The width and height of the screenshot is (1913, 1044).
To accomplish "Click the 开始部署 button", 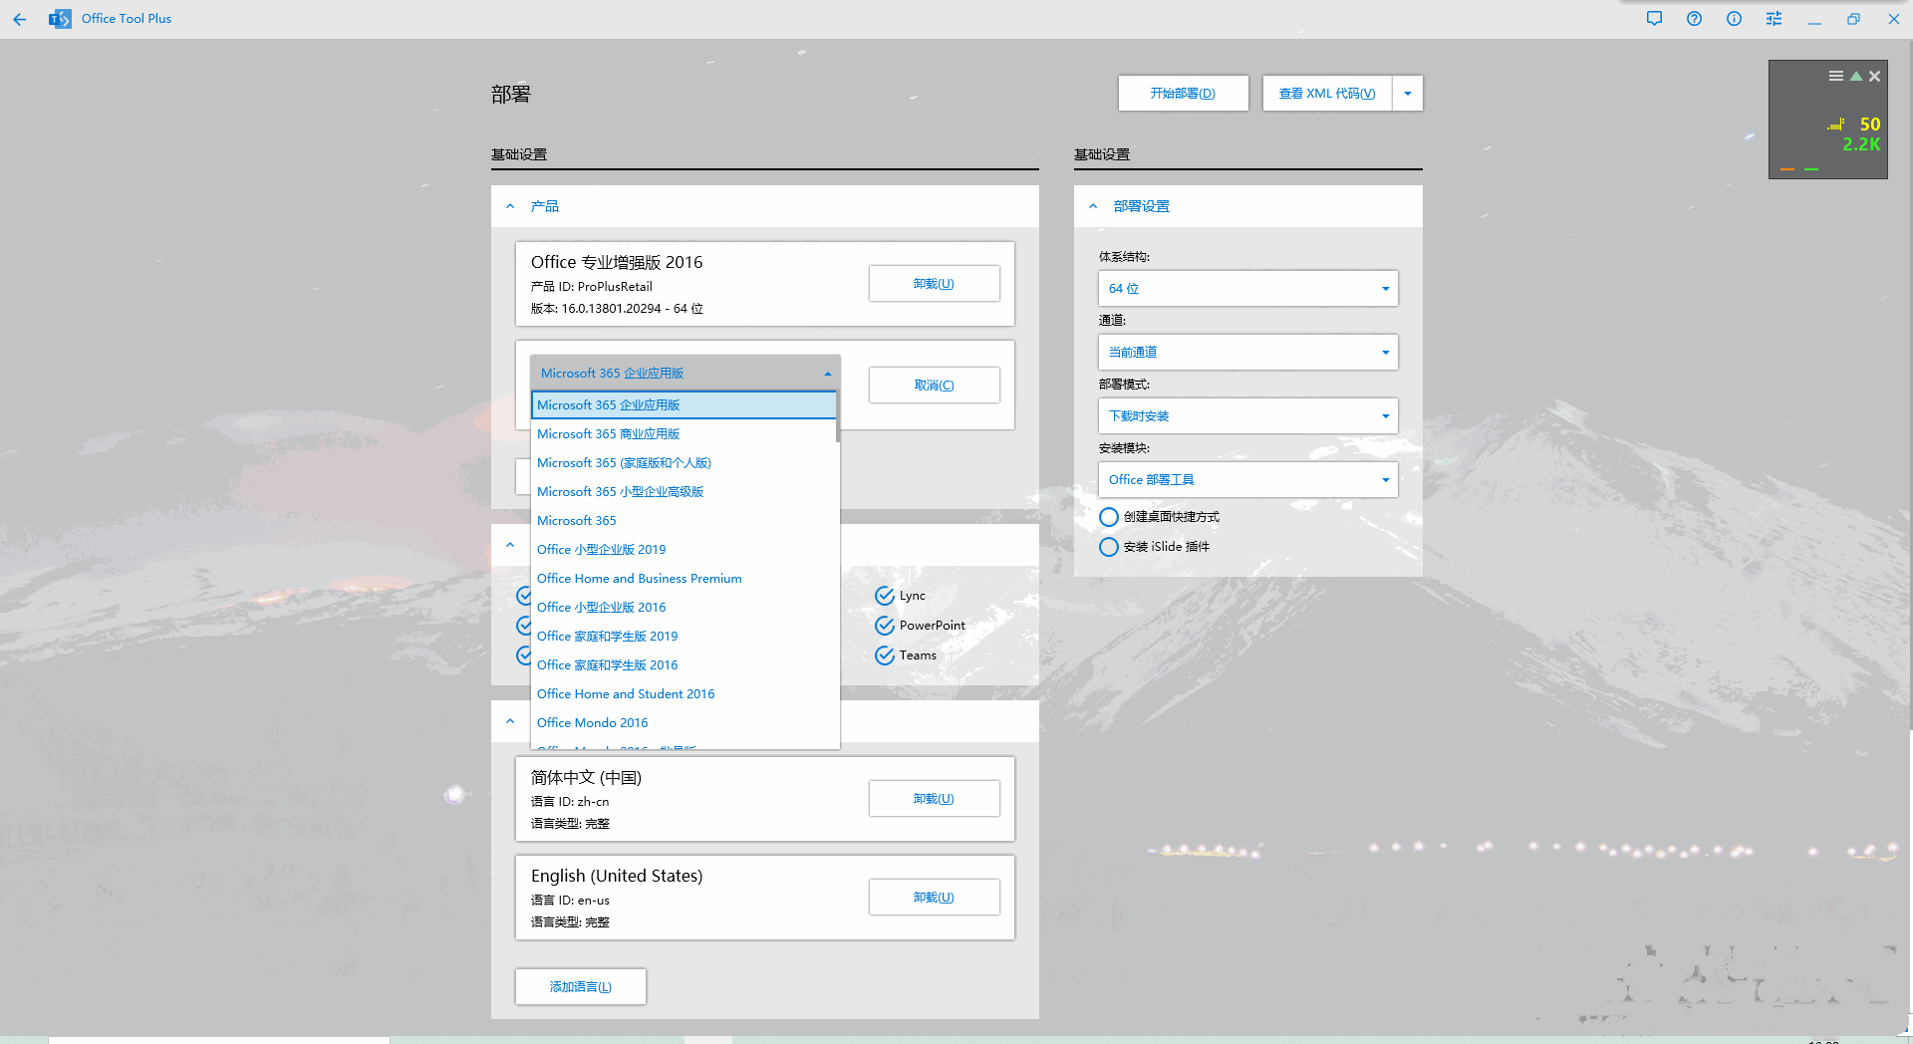I will click(x=1183, y=94).
